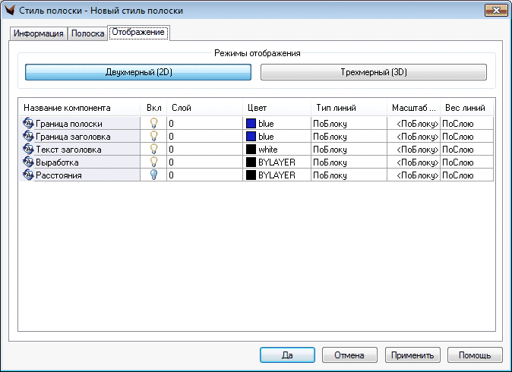Toggle the Выработка visibility lightbulb
The height and width of the screenshot is (372, 512).
point(153,162)
